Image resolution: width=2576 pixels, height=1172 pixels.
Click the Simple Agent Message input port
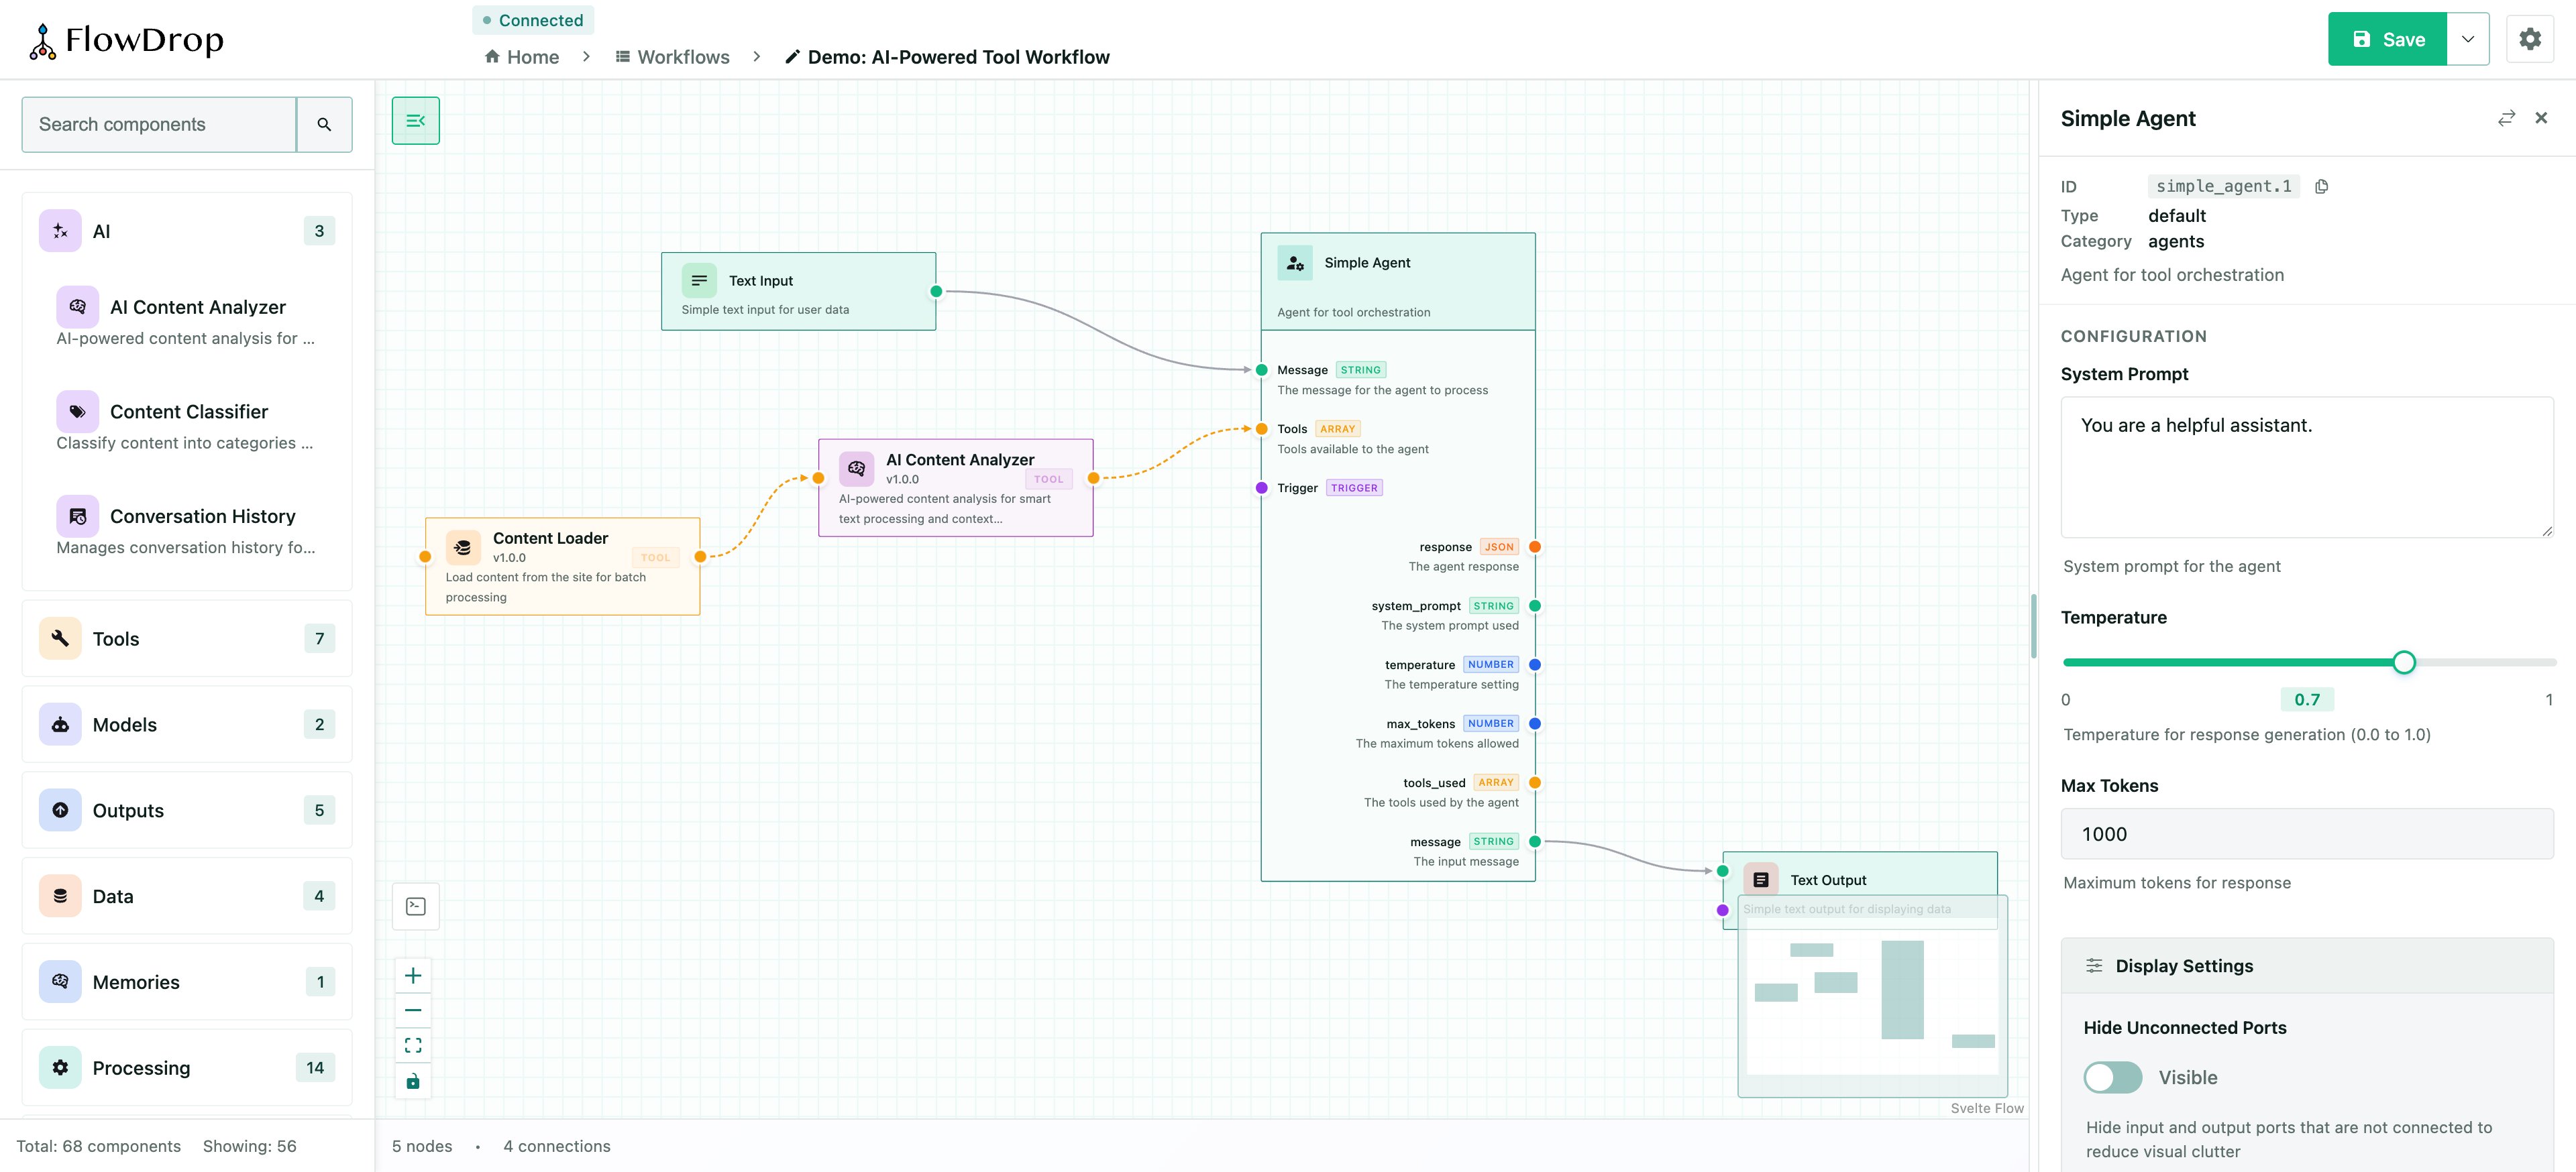pos(1262,369)
